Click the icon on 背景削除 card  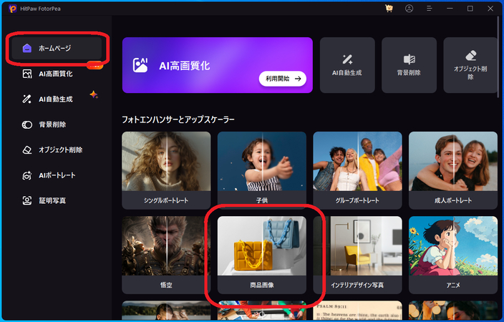409,59
